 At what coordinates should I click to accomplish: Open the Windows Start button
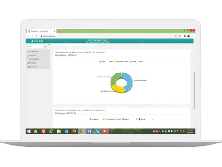click(x=29, y=131)
